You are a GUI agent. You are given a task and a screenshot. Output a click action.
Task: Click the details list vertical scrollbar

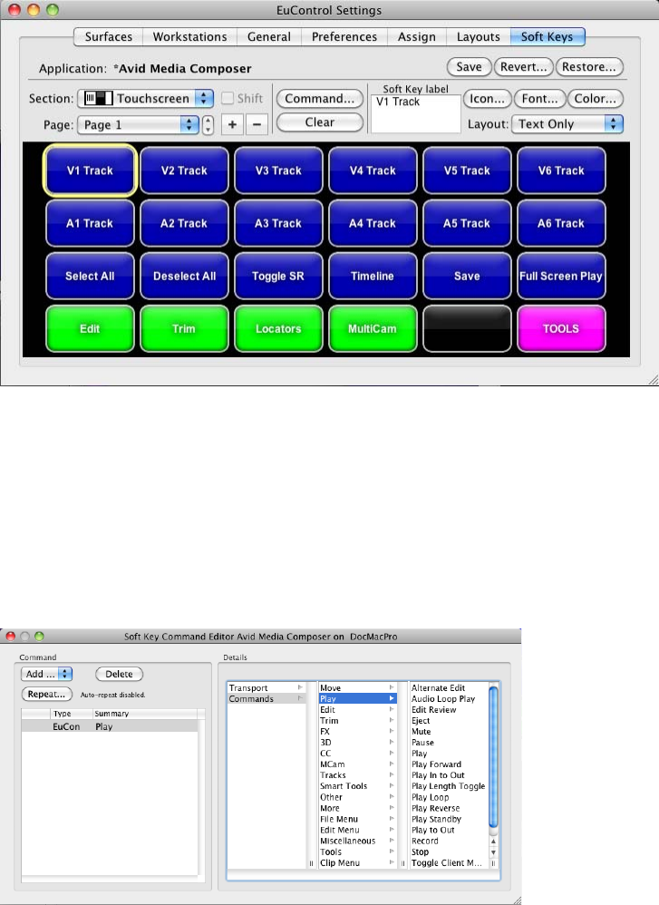493,758
